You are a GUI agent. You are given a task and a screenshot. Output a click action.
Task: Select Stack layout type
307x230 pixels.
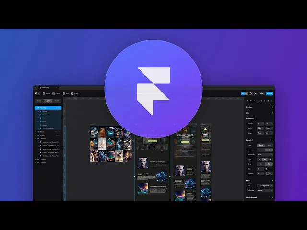pyautogui.click(x=261, y=145)
